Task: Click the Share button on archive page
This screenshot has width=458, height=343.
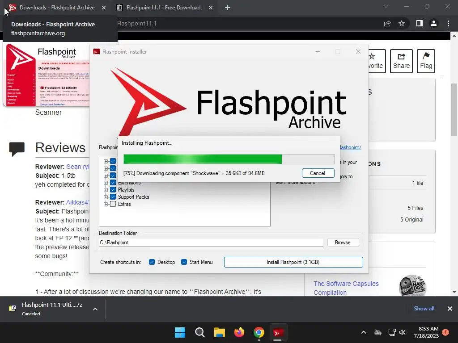Action: pos(401,61)
